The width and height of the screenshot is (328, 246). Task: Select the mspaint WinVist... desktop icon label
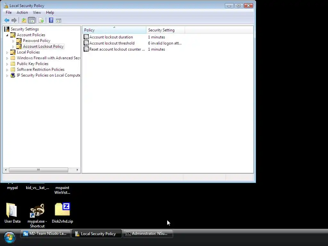(62, 190)
